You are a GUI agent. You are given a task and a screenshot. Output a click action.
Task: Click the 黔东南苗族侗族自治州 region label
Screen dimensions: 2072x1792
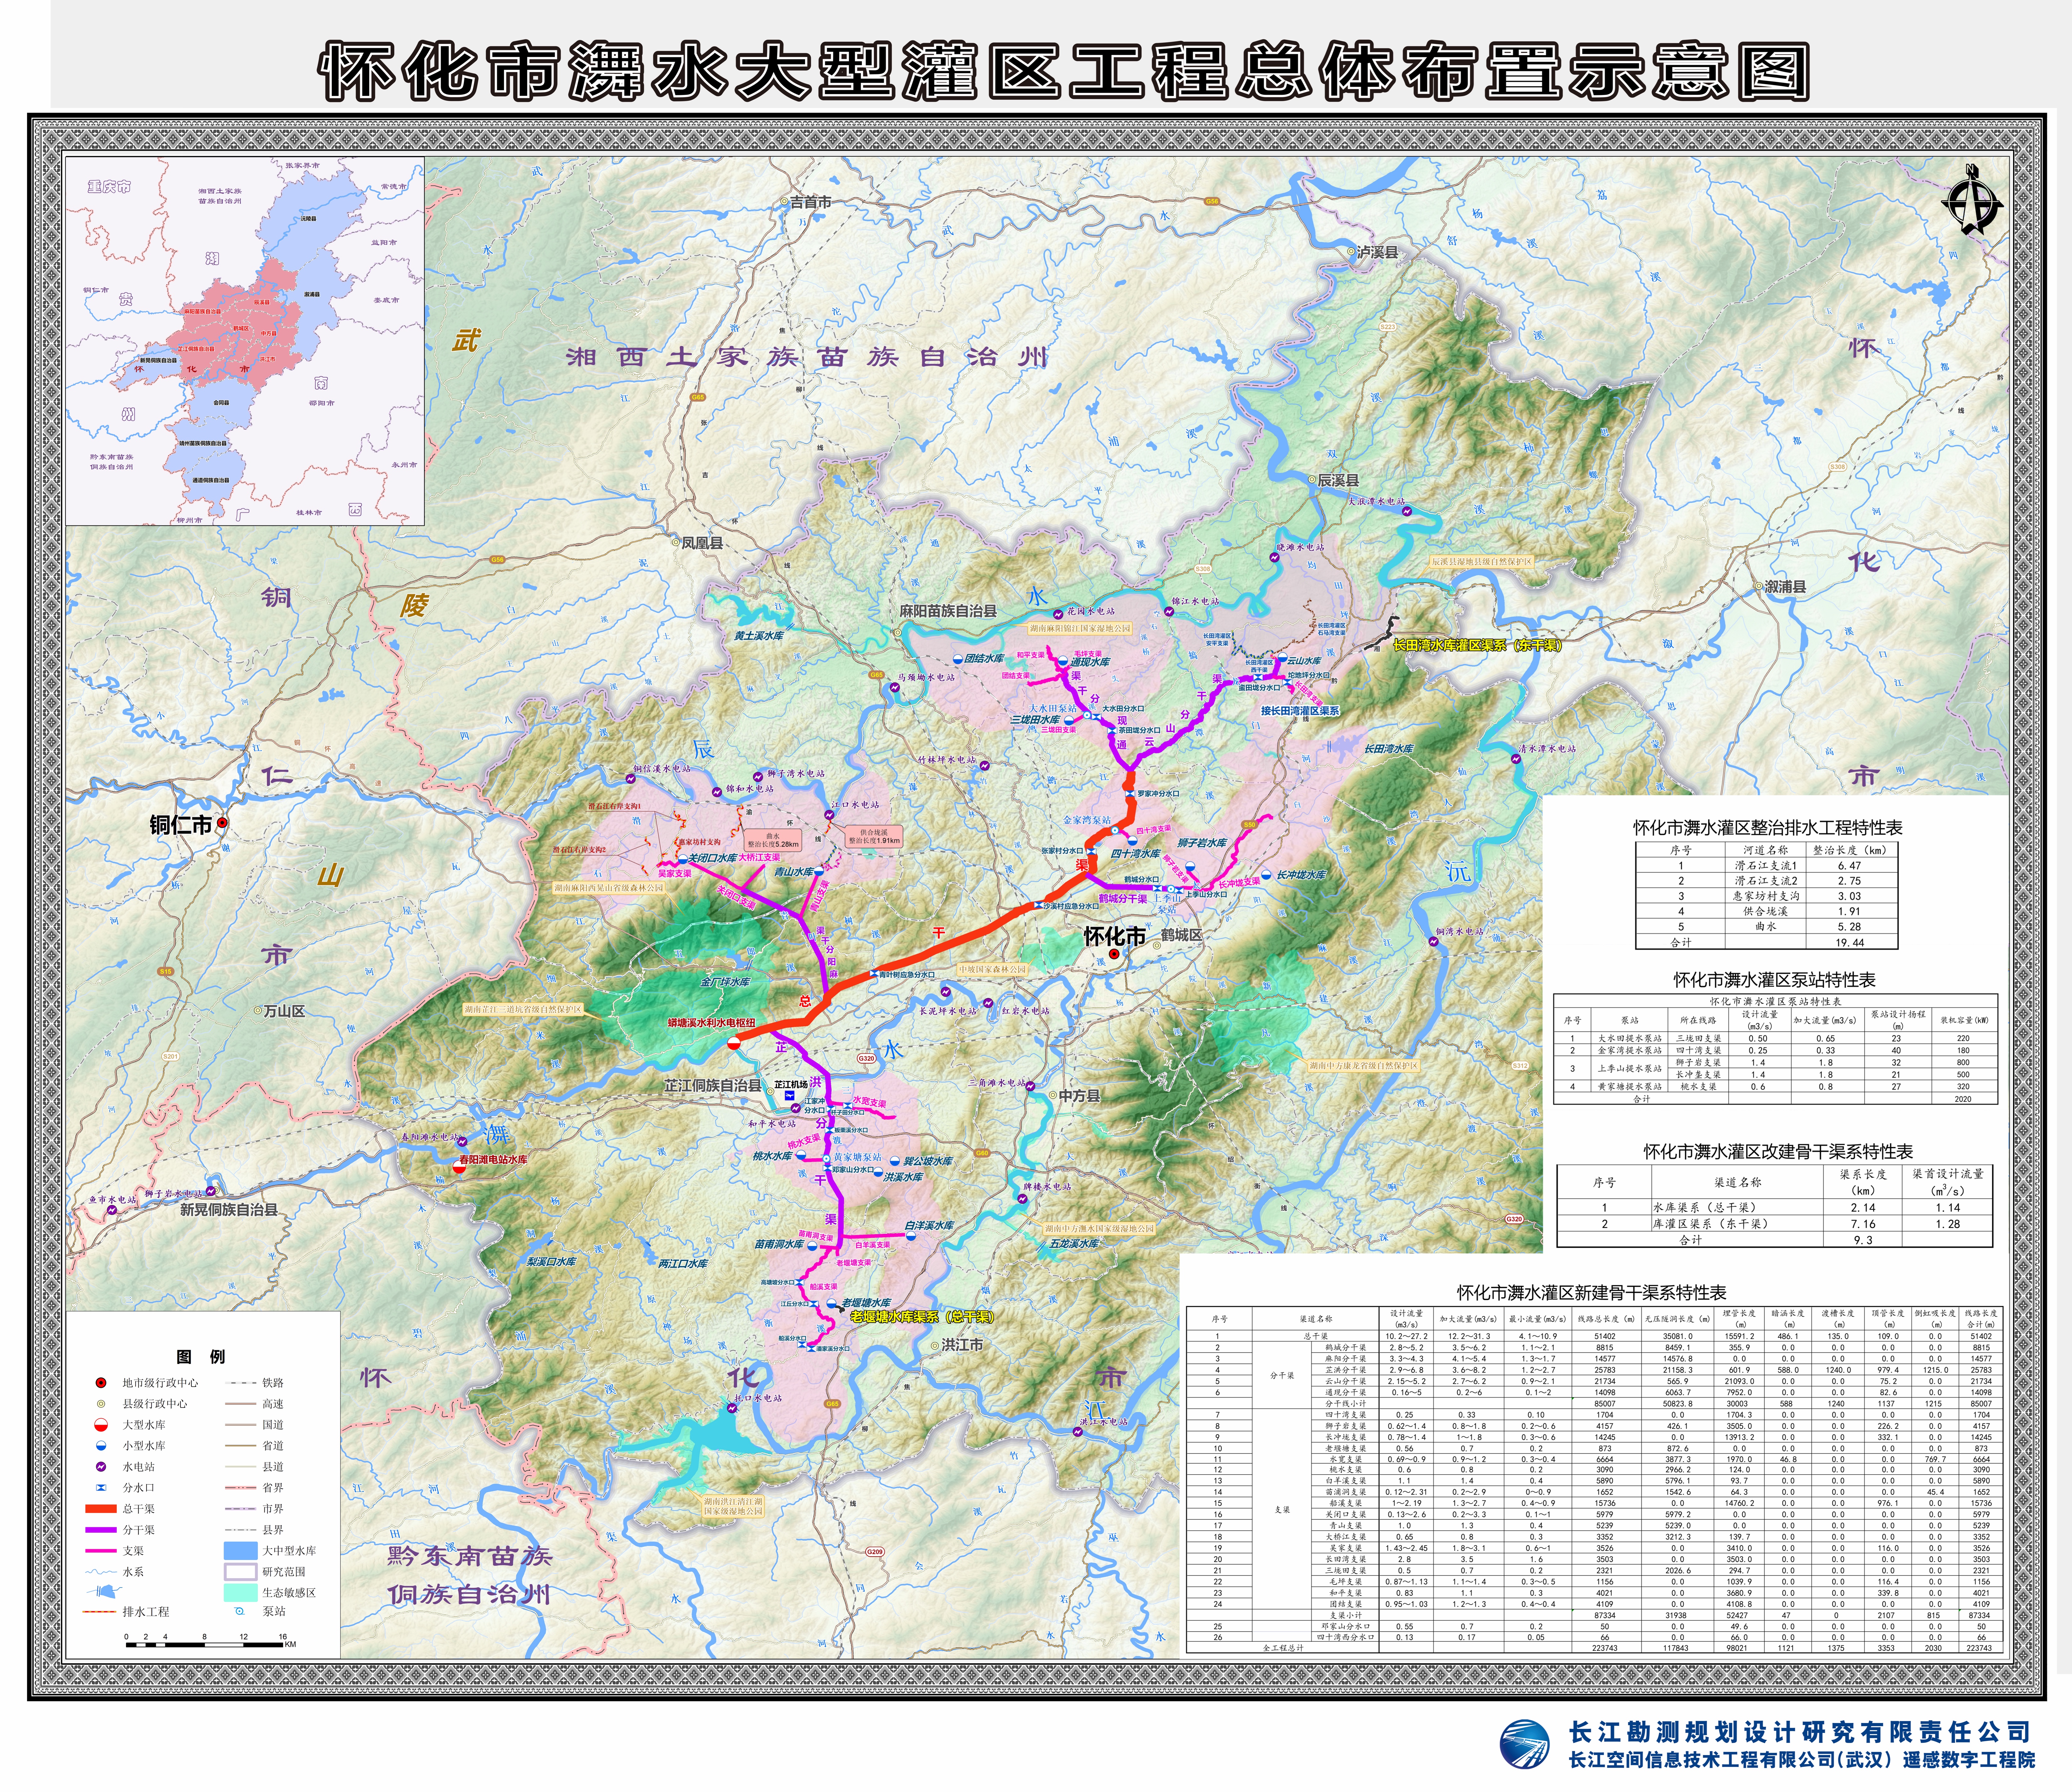(470, 1575)
